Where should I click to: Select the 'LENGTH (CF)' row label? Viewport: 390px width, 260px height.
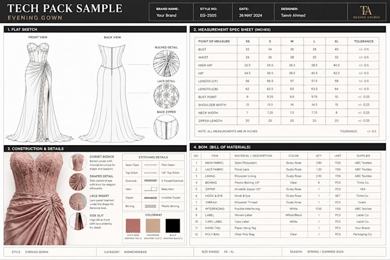point(208,81)
